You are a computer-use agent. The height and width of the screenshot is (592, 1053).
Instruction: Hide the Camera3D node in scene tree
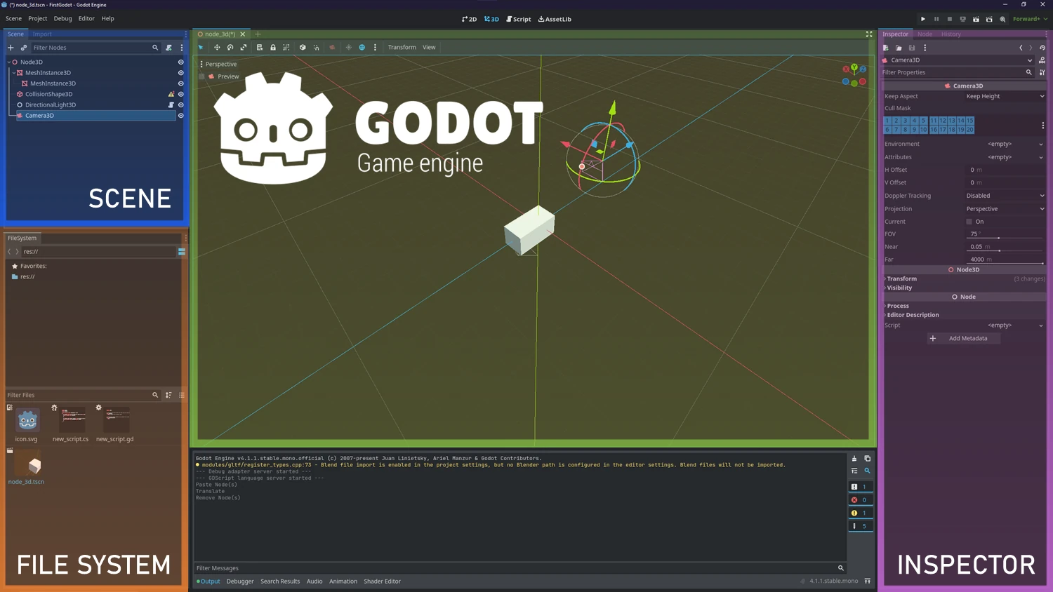(180, 116)
